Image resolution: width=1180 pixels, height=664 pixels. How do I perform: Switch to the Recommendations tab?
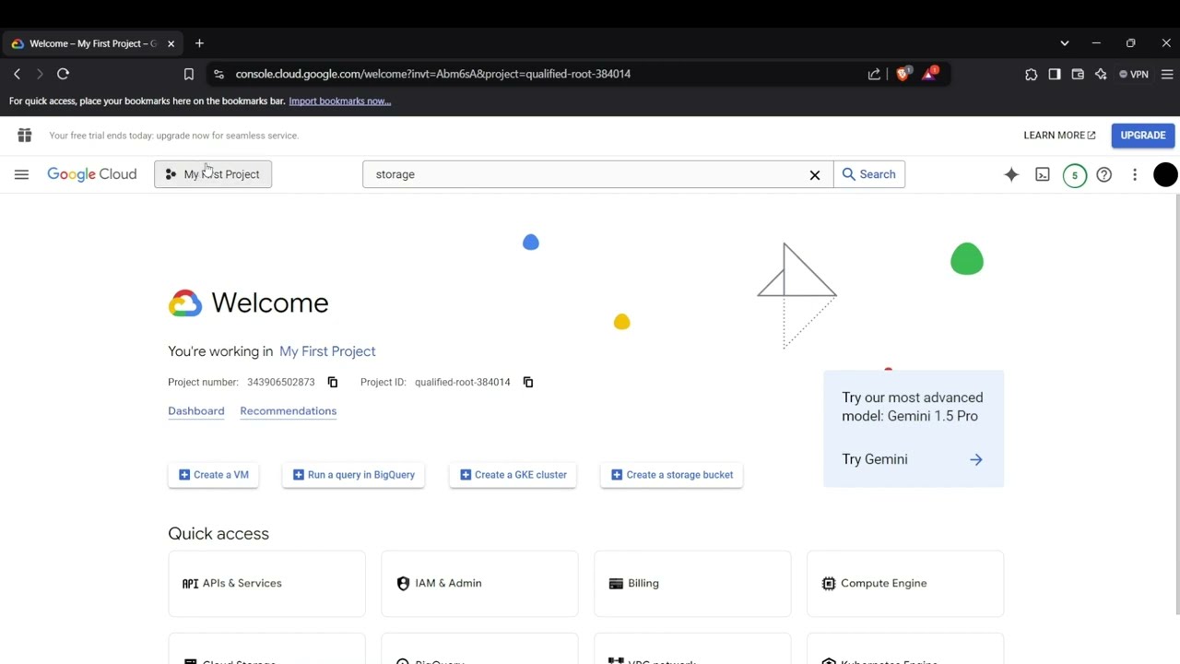[x=289, y=411]
